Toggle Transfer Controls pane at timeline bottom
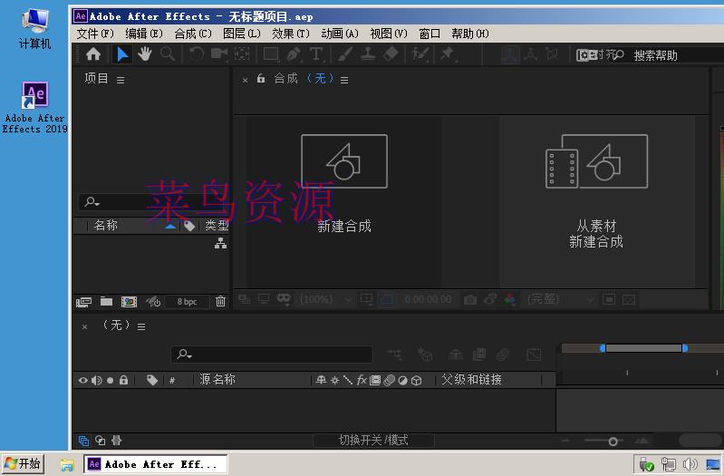Viewport: 724px width, 476px height. tap(101, 441)
